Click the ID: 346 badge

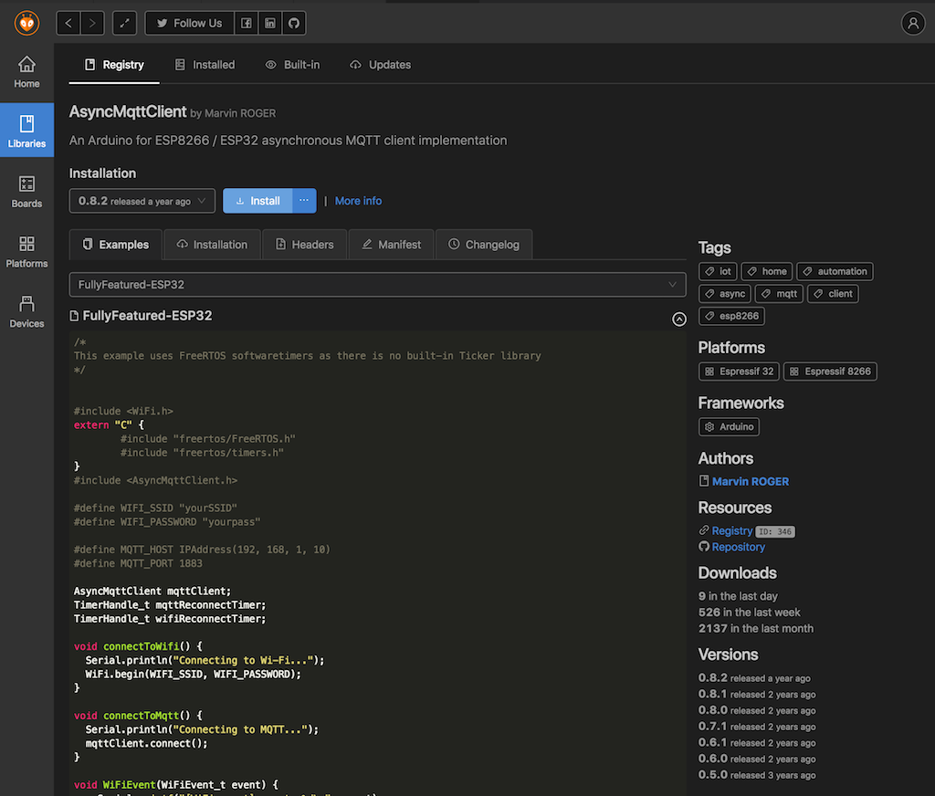pyautogui.click(x=775, y=531)
